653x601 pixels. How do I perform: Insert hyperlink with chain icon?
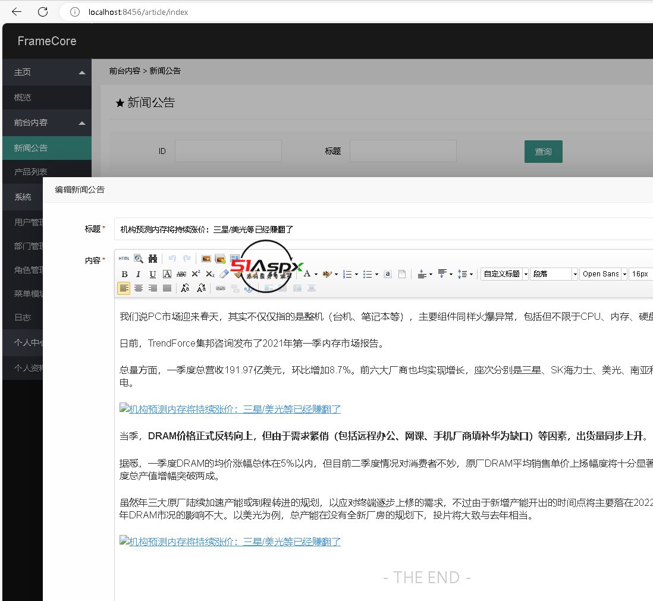pyautogui.click(x=221, y=288)
